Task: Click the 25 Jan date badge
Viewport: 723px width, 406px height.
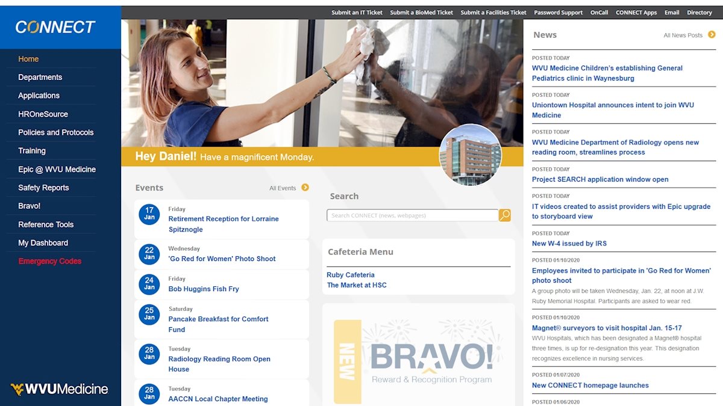Action: (x=149, y=314)
